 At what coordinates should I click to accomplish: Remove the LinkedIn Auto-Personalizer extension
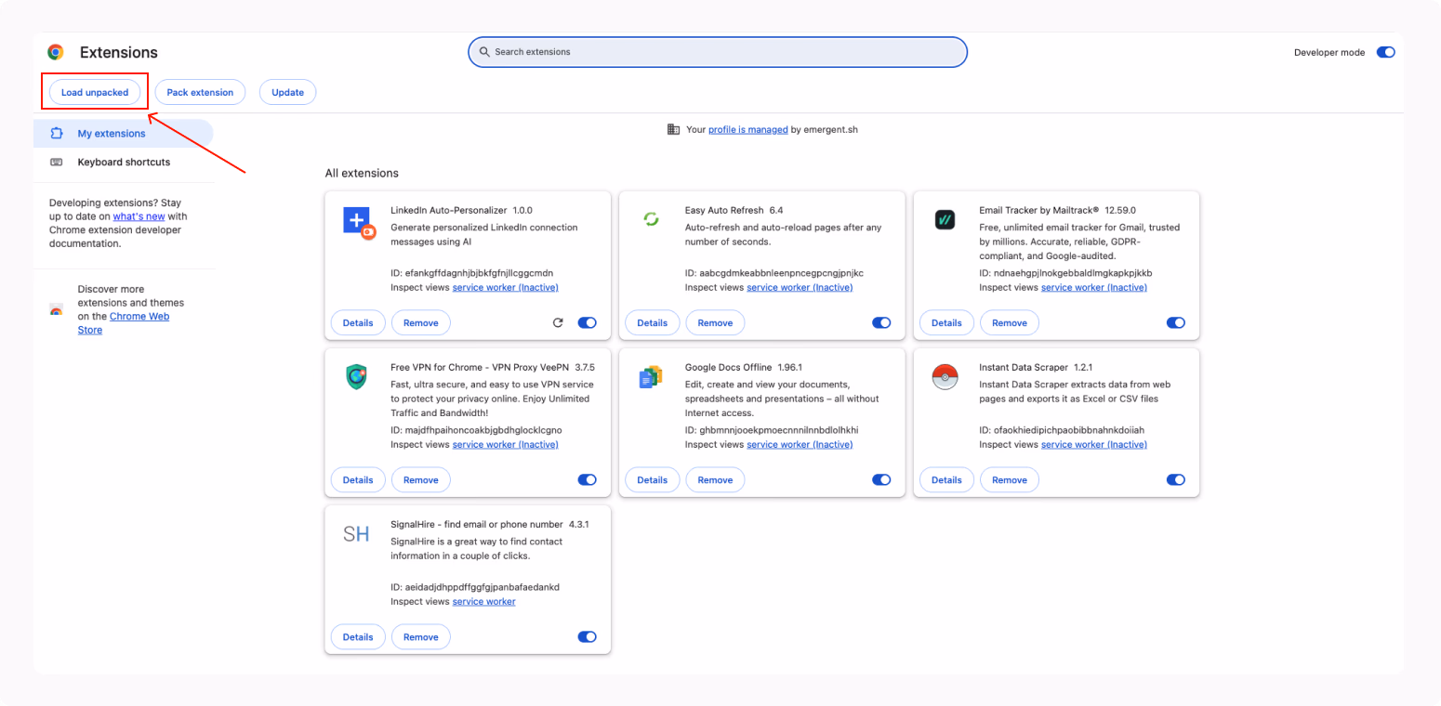click(421, 322)
